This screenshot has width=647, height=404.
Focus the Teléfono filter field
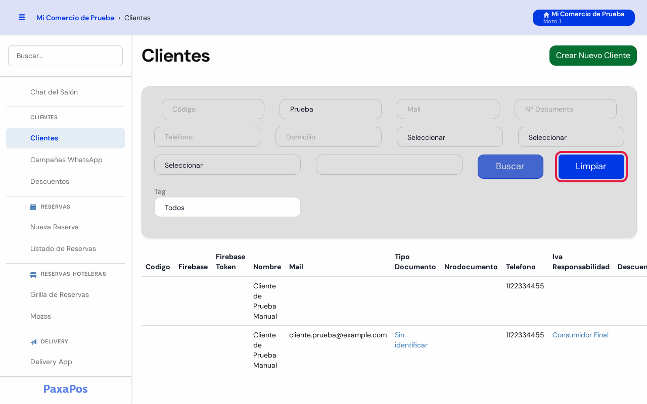click(207, 137)
